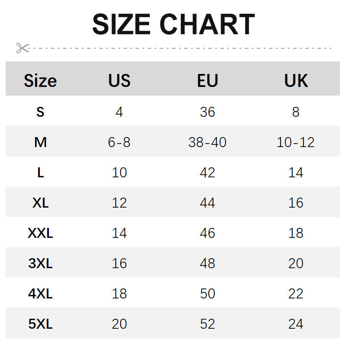Click the L size row label
Screen dimensions: 346x346
click(40, 173)
